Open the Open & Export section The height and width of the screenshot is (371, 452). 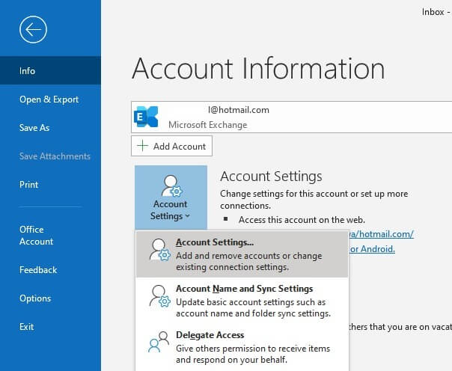(50, 99)
